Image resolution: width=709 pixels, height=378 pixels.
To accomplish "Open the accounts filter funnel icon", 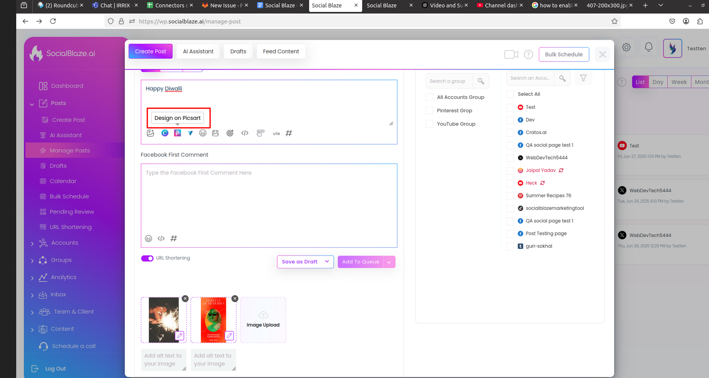I will coord(583,78).
